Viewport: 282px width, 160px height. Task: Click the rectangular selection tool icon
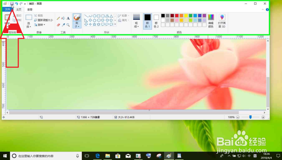[29, 17]
